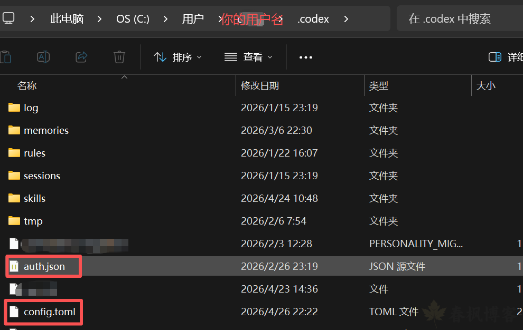523x330 pixels.
Task: Sort by the 修改日期 column header
Action: point(260,86)
